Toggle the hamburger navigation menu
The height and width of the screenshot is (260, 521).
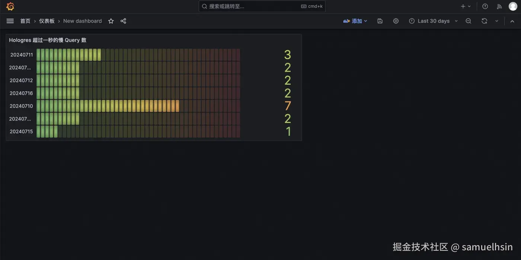[x=10, y=21]
